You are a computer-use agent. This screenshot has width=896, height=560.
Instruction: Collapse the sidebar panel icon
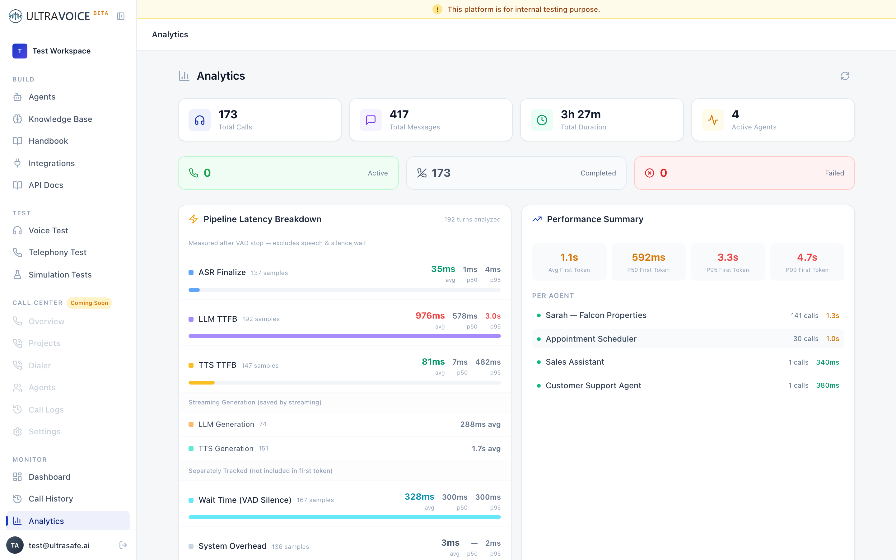[121, 16]
